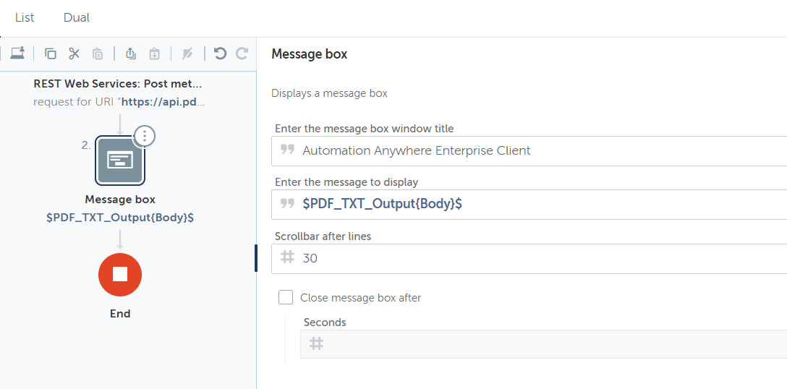This screenshot has width=787, height=389.
Task: Redo the last change
Action: [x=242, y=54]
